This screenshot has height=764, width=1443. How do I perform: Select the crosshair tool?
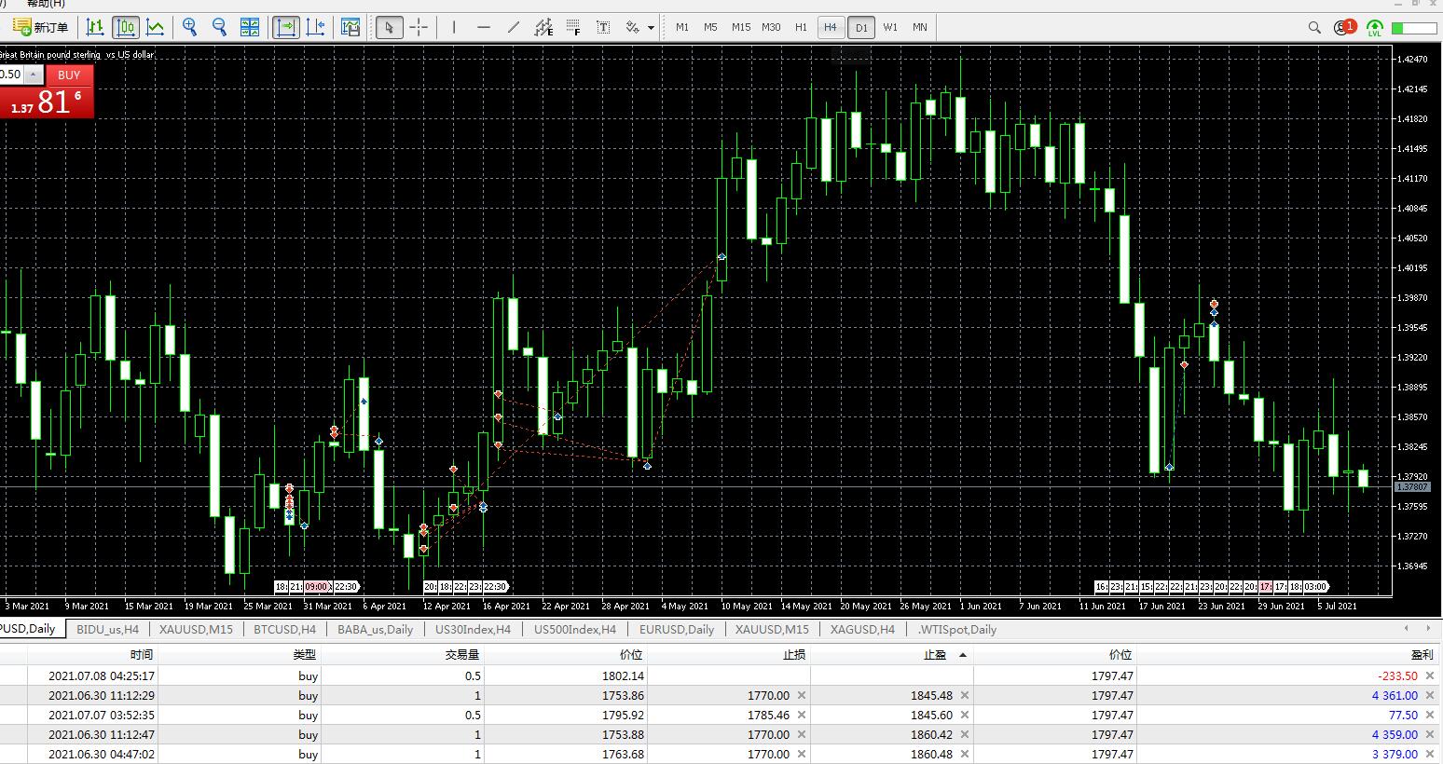tap(419, 27)
